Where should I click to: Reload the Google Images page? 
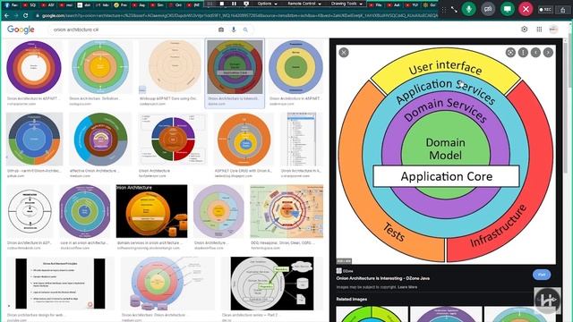[x=26, y=16]
